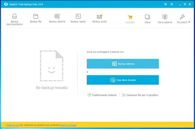The height and width of the screenshot is (129, 195).
Task: Click the Crea disco di avvio button
Action: coord(123,80)
